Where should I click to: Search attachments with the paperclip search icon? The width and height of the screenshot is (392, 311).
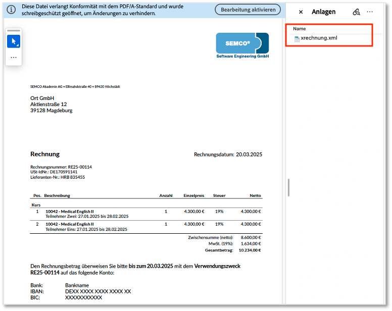(356, 12)
